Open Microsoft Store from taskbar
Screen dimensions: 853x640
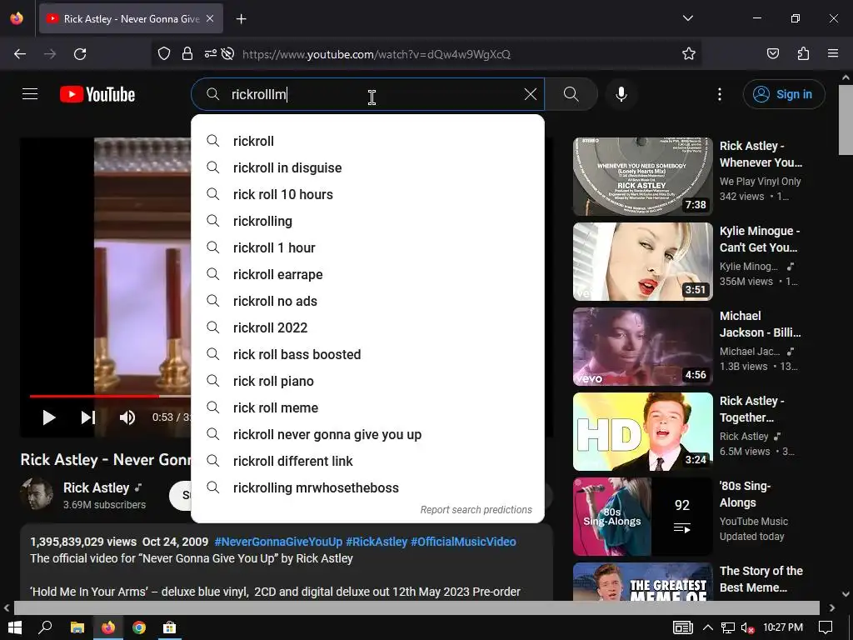170,627
